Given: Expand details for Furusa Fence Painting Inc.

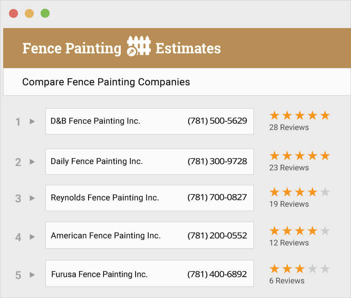Looking at the screenshot, I should click(32, 274).
